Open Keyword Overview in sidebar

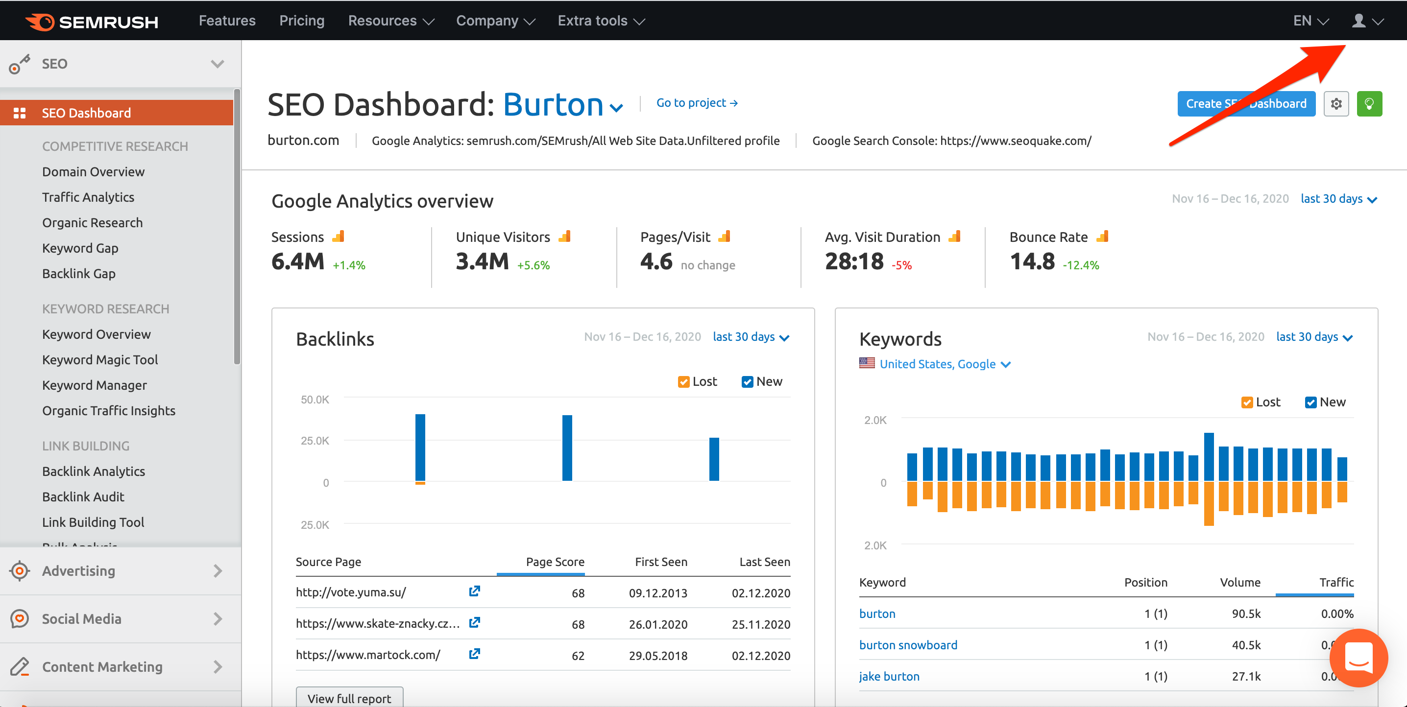pyautogui.click(x=96, y=334)
